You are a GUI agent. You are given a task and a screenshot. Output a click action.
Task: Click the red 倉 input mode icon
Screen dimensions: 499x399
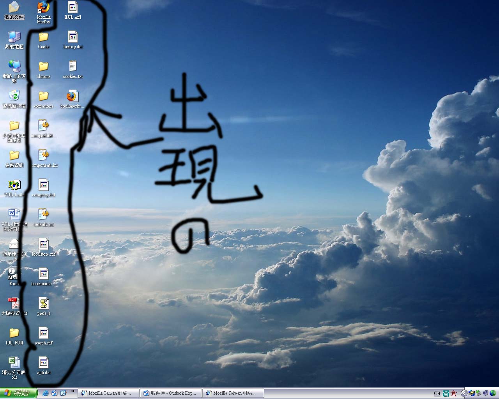[453, 394]
